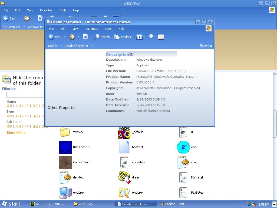Open the Start menu
This screenshot has width=277, height=208.
point(11,204)
